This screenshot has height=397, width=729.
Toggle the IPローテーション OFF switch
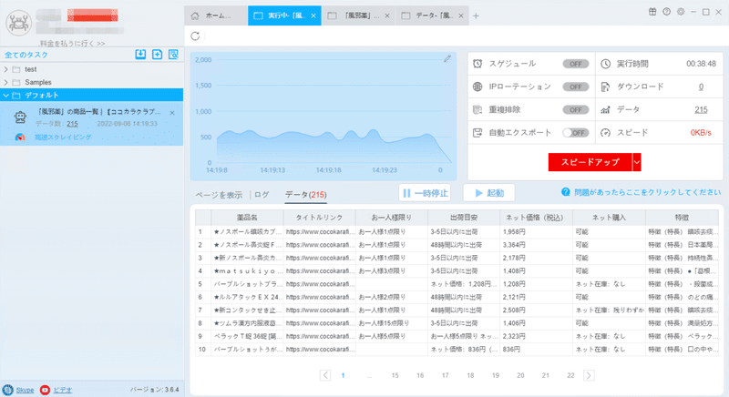tap(576, 87)
